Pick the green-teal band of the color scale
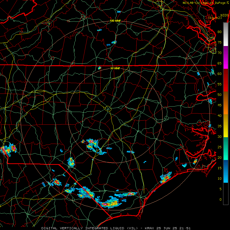 226,148
